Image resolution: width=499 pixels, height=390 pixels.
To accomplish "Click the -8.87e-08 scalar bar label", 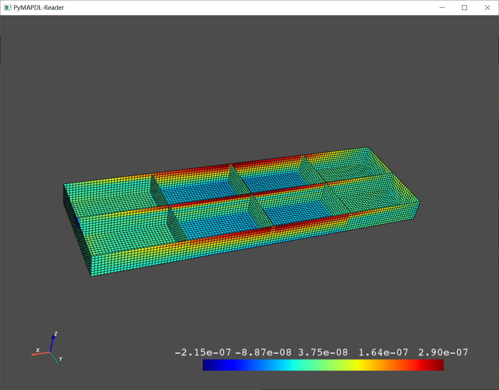I will tap(263, 352).
